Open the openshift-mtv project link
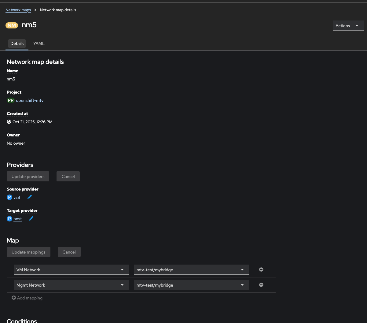Viewport: 367px width, 323px height. coord(30,100)
